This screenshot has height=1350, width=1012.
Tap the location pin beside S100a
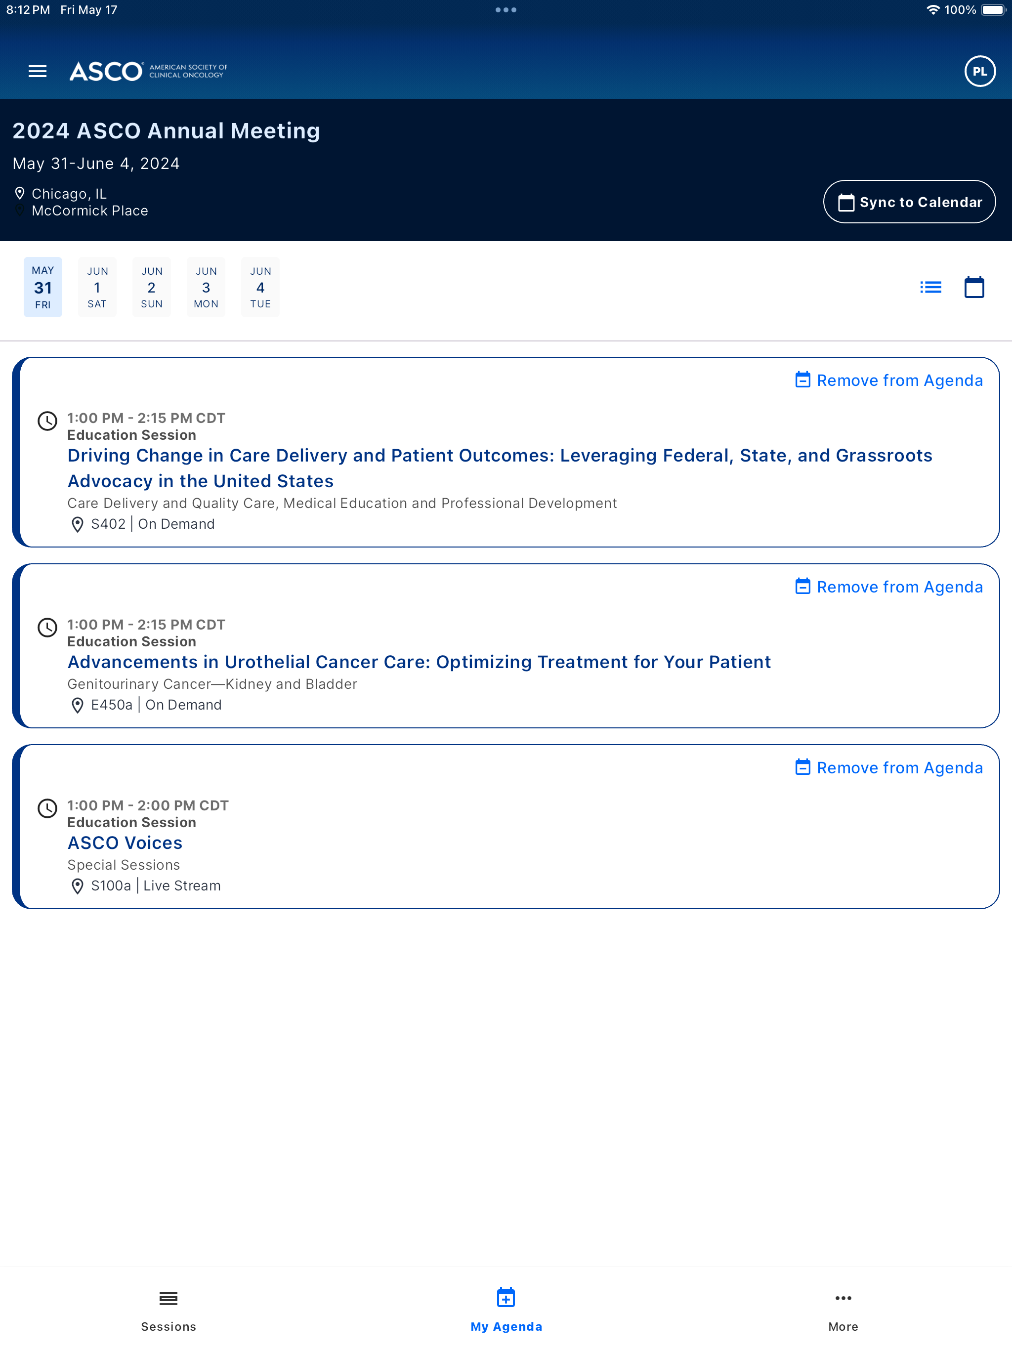(77, 886)
